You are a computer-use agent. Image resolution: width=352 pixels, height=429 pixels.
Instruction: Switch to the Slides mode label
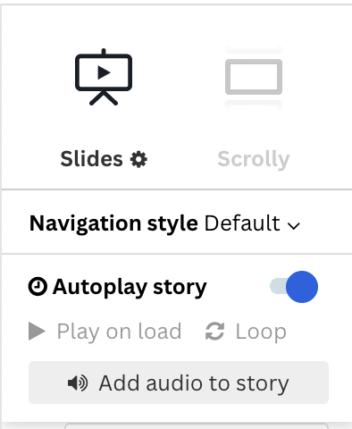point(91,159)
